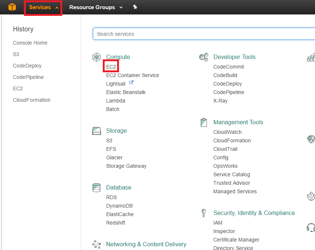Click the Management Tools clipboard icon
Image resolution: width=315 pixels, height=250 pixels.
click(x=203, y=122)
